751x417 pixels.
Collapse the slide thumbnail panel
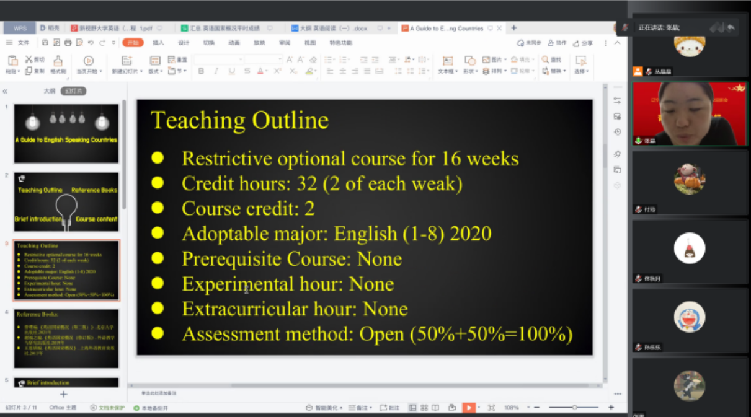[5, 91]
